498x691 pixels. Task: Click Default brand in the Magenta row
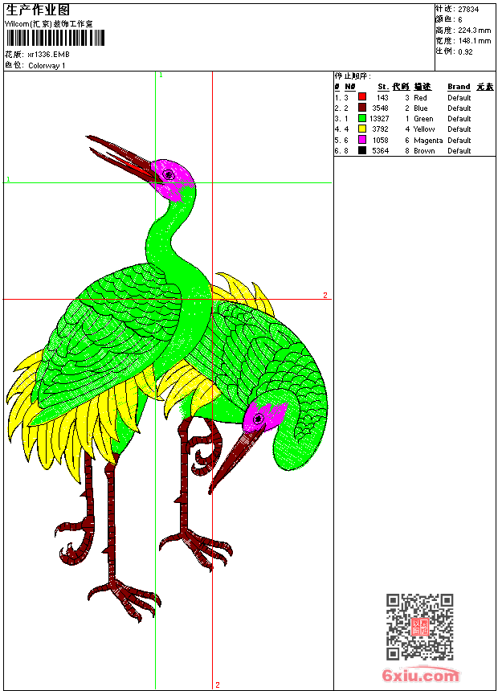coord(459,141)
